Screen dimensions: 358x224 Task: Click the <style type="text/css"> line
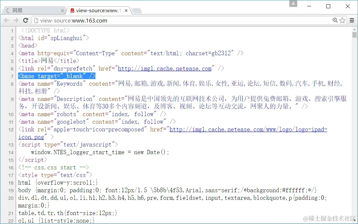pyautogui.click(x=55, y=175)
